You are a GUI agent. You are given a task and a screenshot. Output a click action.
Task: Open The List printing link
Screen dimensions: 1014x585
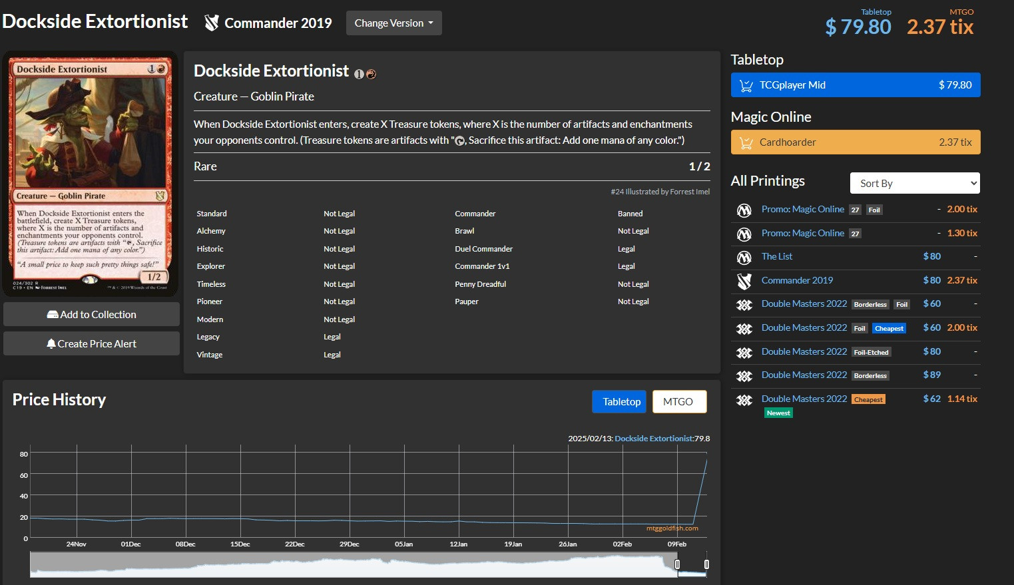777,256
